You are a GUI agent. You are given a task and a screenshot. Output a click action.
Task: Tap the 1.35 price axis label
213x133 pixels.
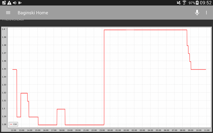4,69
